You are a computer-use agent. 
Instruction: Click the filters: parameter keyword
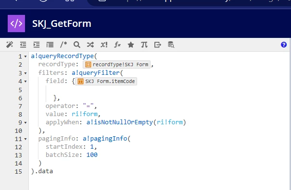(53, 72)
